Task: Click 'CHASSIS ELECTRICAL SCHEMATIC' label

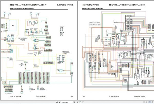Action: click(95, 24)
